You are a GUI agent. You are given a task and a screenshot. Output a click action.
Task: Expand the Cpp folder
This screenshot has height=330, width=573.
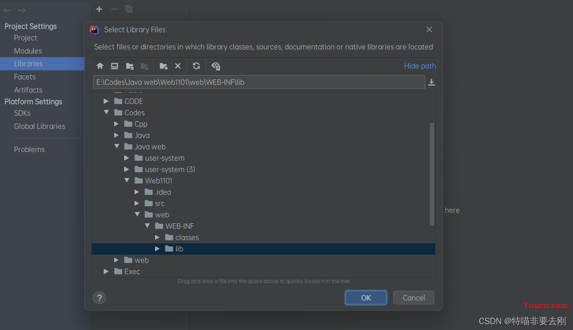click(x=116, y=124)
